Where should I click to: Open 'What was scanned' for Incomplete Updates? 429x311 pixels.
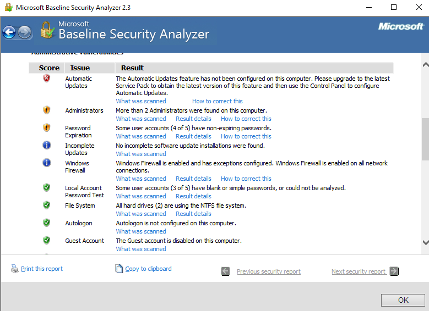point(141,154)
